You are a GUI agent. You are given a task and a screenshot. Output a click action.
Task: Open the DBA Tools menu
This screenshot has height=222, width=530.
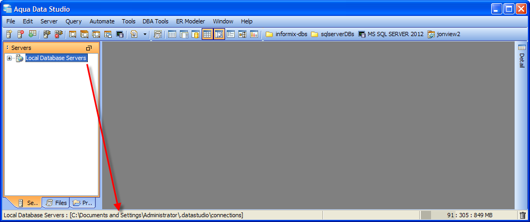[155, 21]
